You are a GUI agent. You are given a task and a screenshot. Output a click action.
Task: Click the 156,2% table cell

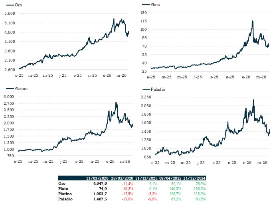pyautogui.click(x=199, y=188)
